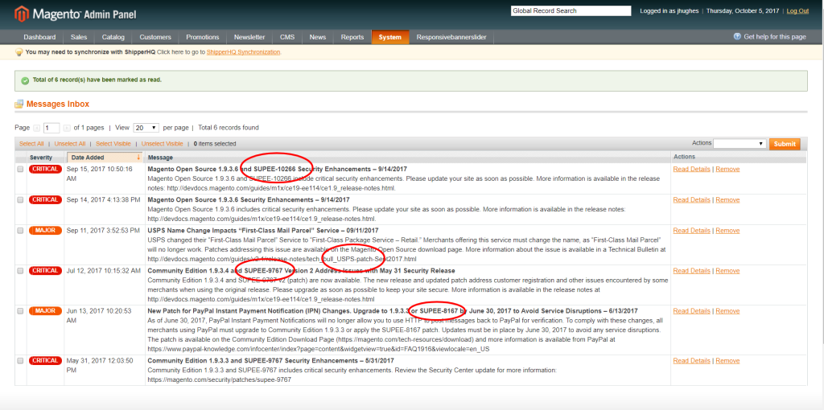Remove the Jul 12 SUPEE-9767 message
The image size is (824, 410).
click(727, 271)
